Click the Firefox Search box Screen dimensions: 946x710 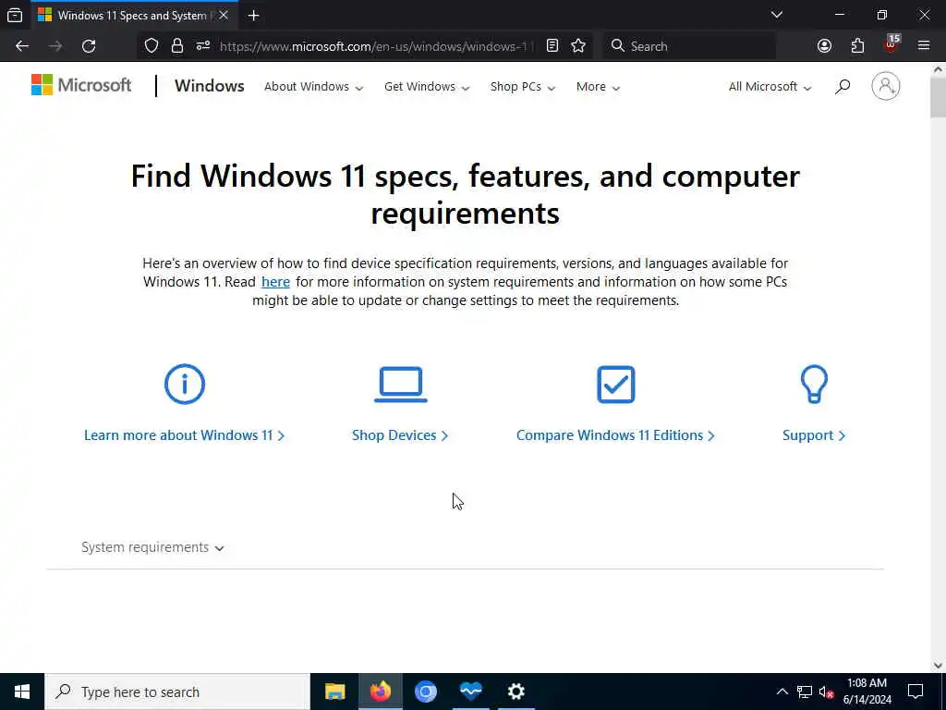click(689, 46)
